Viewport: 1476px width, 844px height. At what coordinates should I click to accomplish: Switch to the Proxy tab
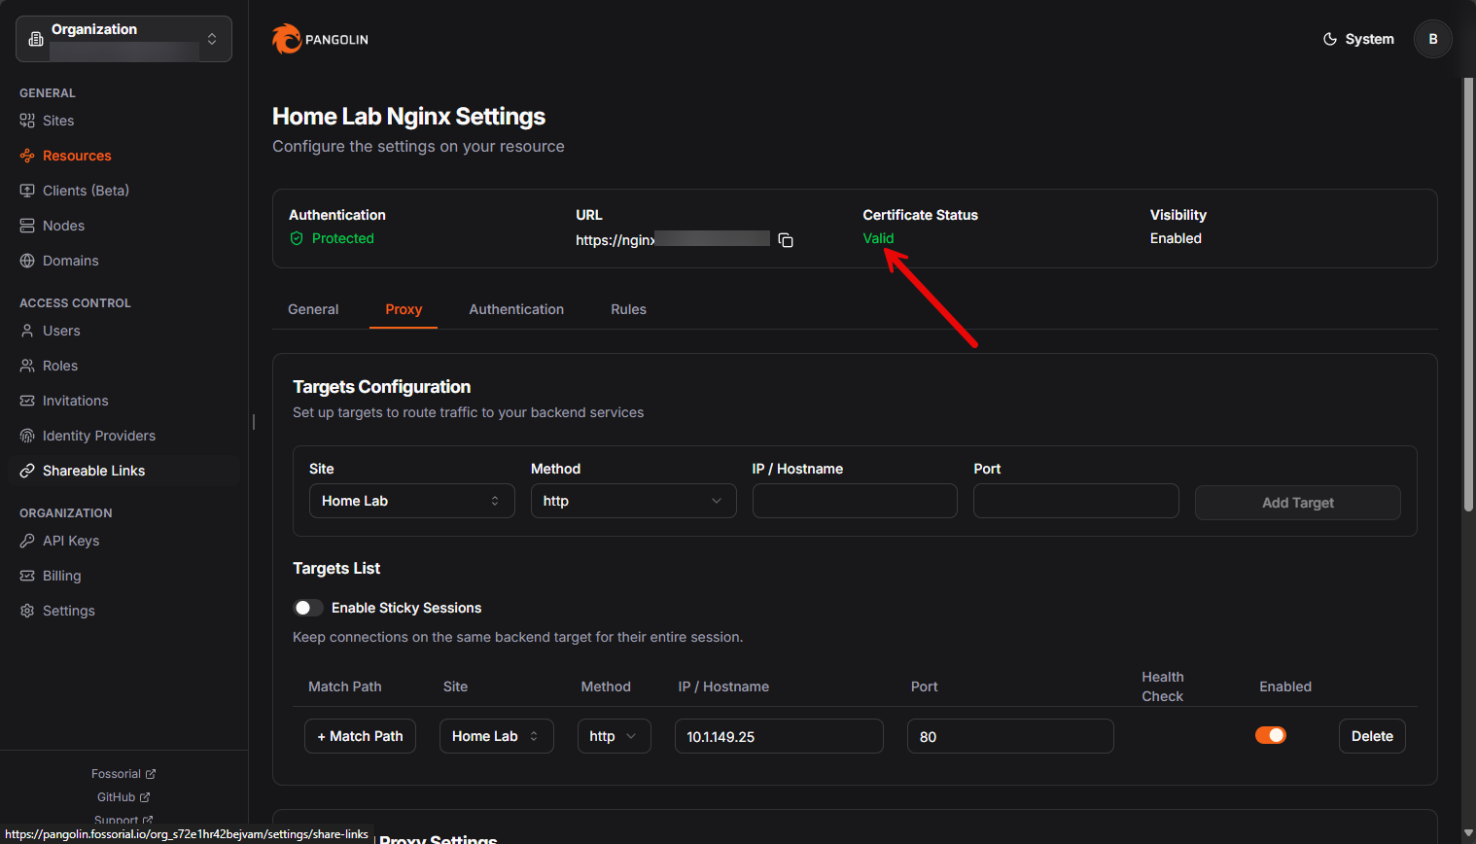coord(404,309)
